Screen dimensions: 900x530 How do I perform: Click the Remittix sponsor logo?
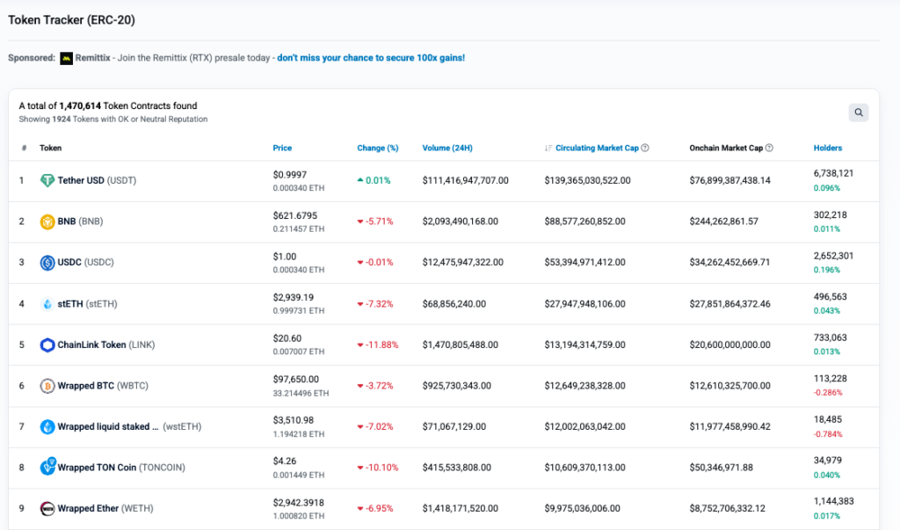click(x=67, y=58)
